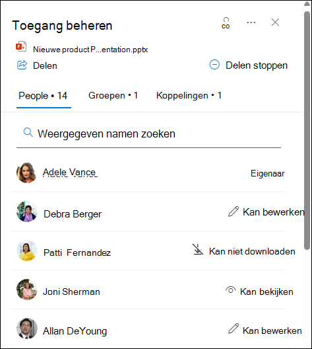Focus the Weergegeven namen zoeken field
The image size is (312, 349).
pos(148,134)
